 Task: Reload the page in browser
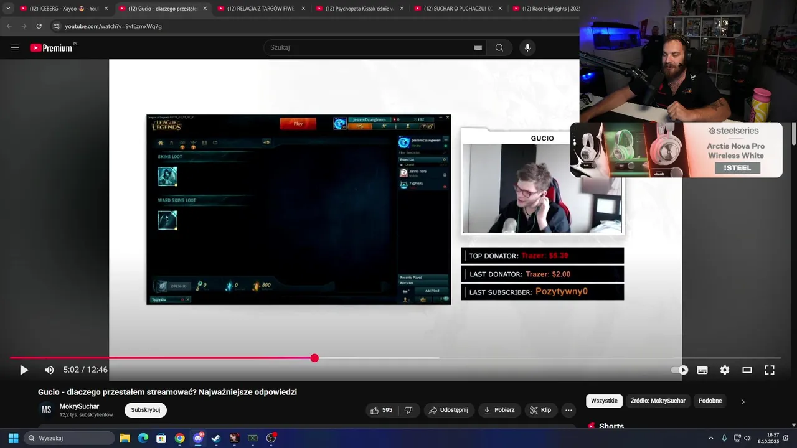point(39,26)
